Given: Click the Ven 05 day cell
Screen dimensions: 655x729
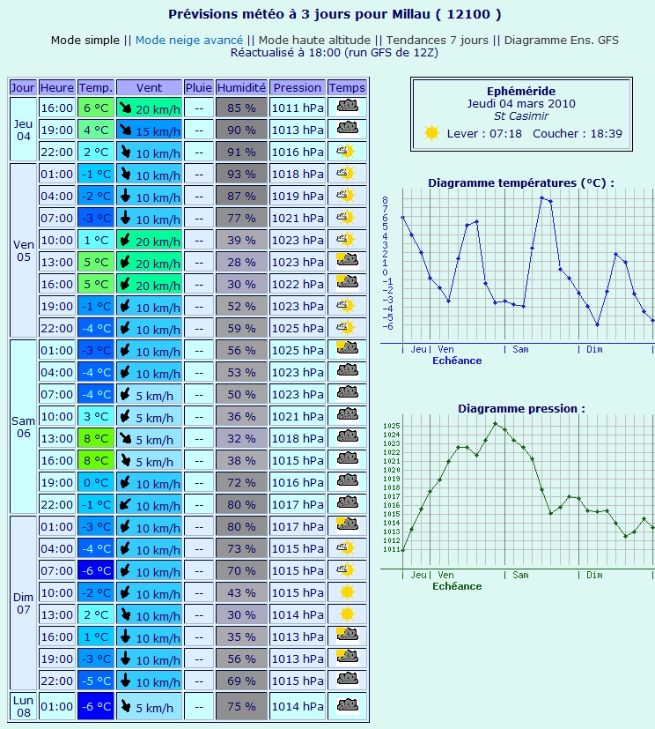Looking at the screenshot, I should pyautogui.click(x=23, y=250).
